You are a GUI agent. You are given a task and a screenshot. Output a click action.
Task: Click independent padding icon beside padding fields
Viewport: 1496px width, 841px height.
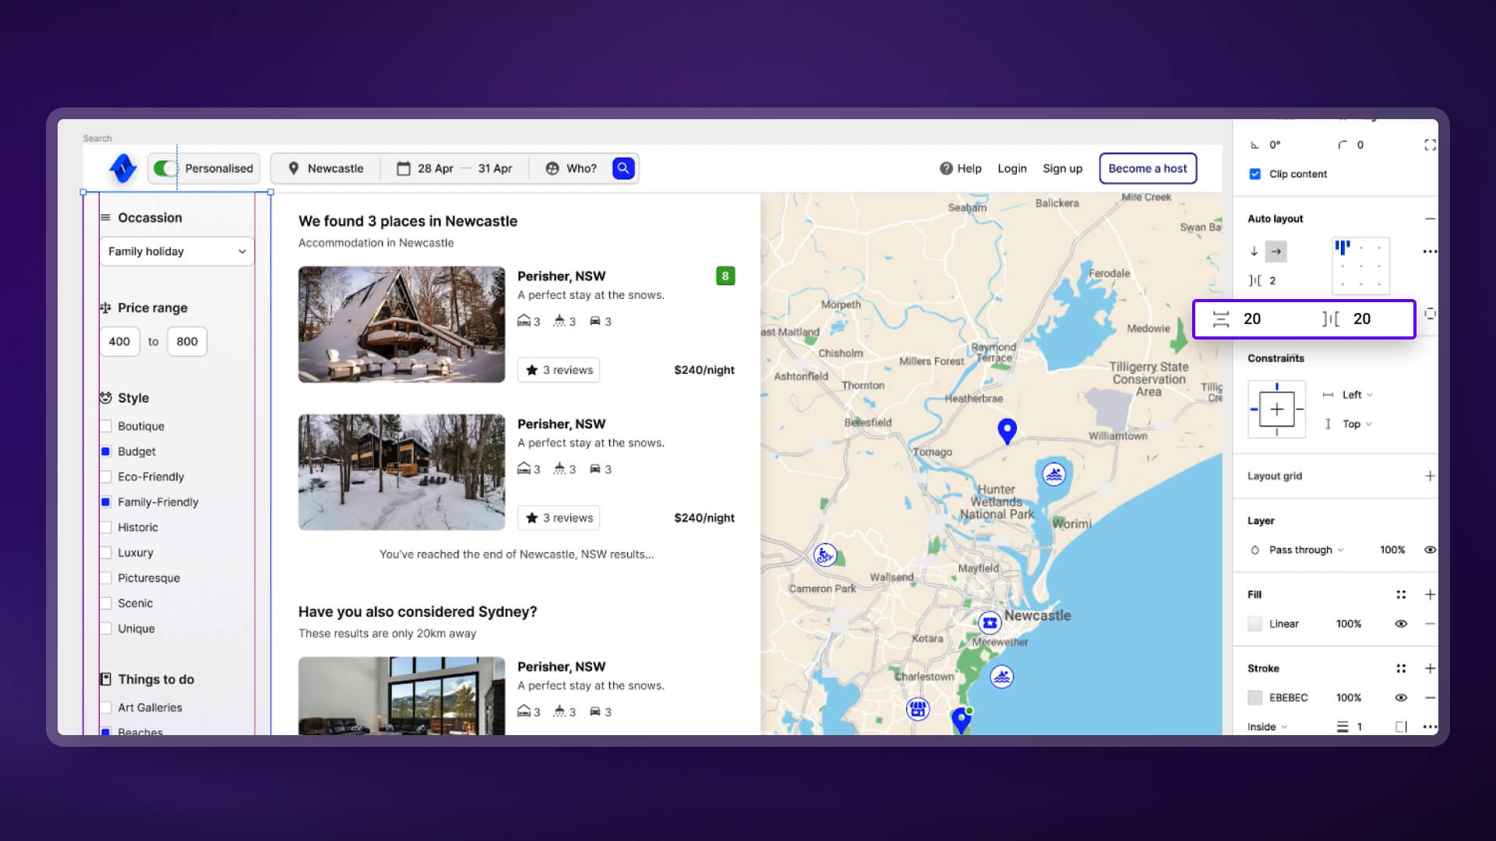point(1430,314)
